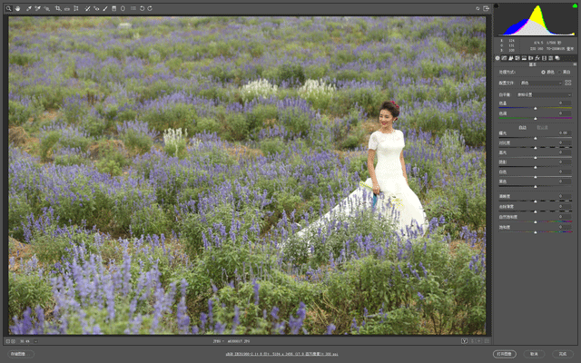This screenshot has height=363, width=581.
Task: Click the 阴影 shadows slider handle
Action: (535, 167)
